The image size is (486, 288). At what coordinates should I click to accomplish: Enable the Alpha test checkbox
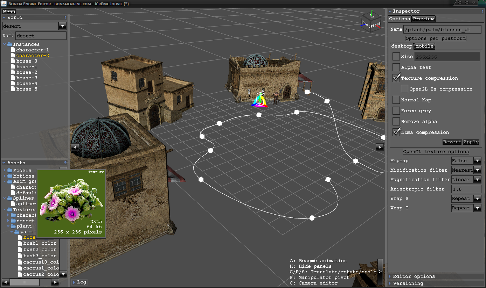[x=396, y=67]
